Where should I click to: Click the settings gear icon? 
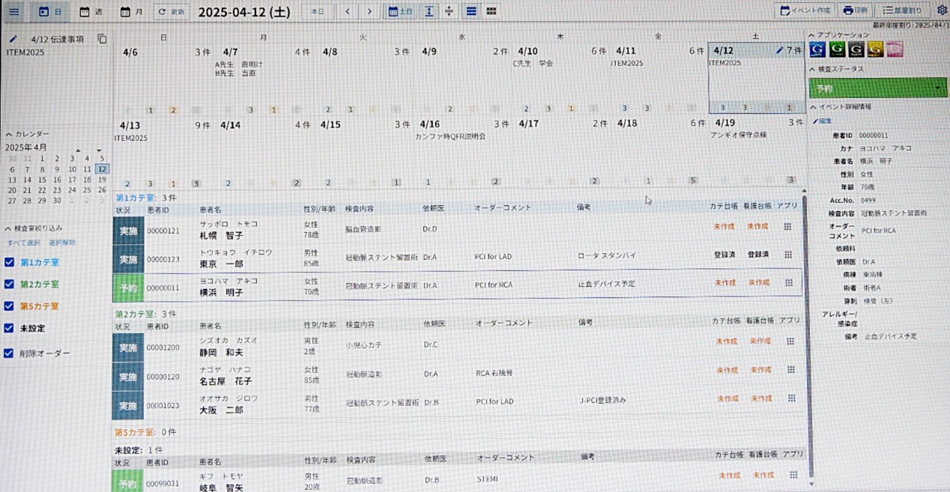tap(942, 10)
